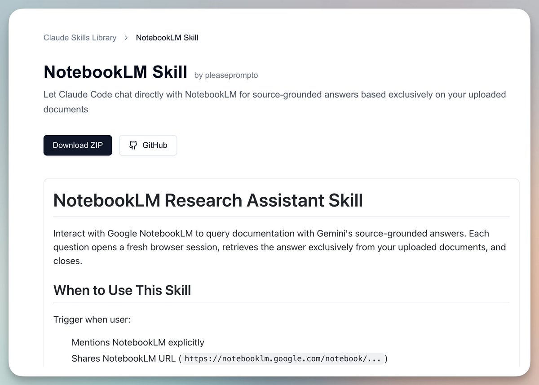
Task: Click the When to Use This Skill heading
Action: [122, 290]
